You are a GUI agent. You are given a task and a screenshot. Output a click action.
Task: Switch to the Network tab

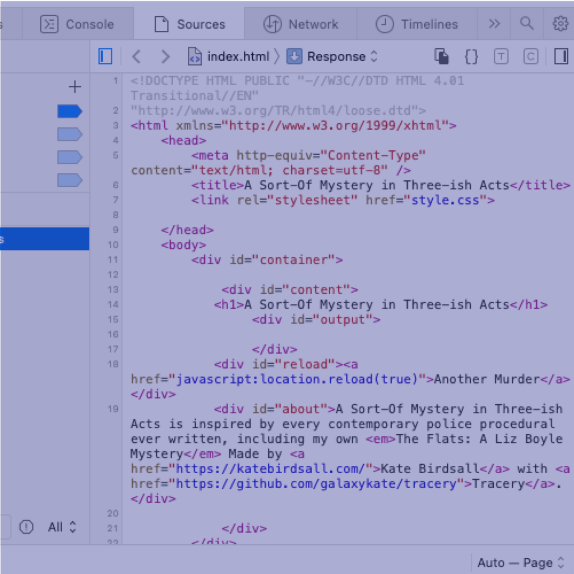[x=300, y=24]
